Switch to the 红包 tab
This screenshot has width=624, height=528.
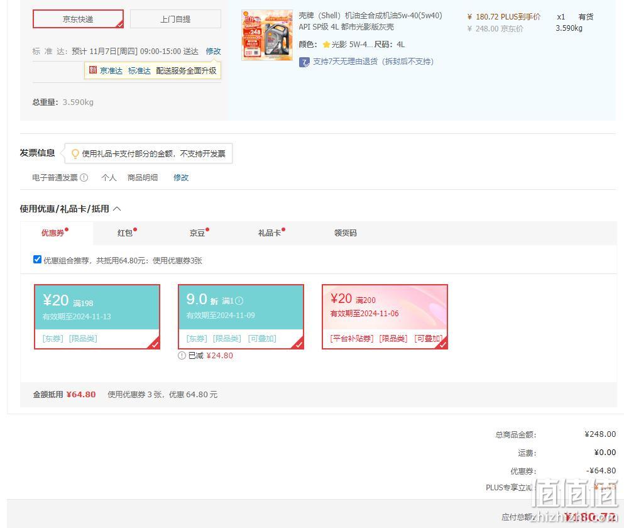tap(125, 233)
